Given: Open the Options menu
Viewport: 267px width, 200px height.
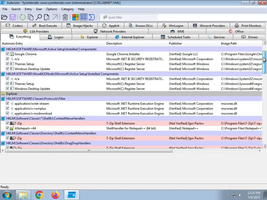Looking at the screenshot, I should 52,9.
